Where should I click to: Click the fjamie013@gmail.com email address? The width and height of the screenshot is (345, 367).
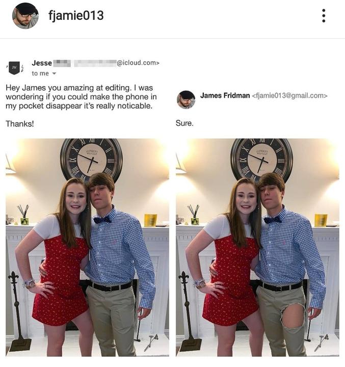[x=289, y=96]
